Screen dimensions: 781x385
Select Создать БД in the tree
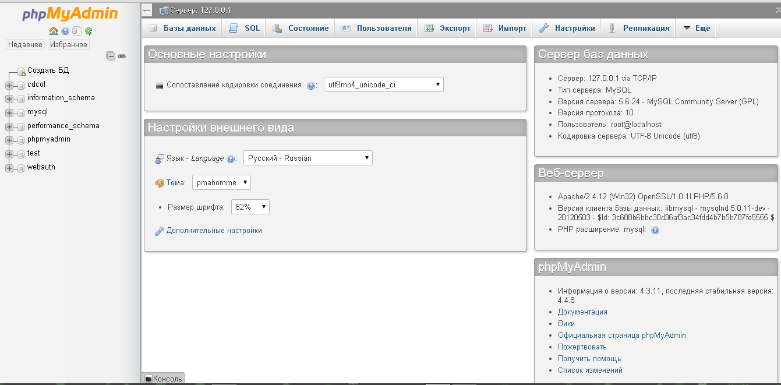coord(48,70)
